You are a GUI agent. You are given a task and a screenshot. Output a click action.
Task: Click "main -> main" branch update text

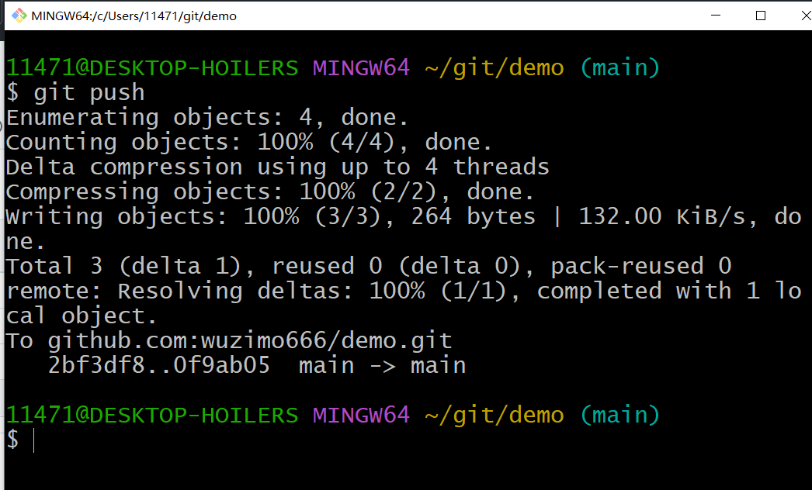(x=382, y=365)
